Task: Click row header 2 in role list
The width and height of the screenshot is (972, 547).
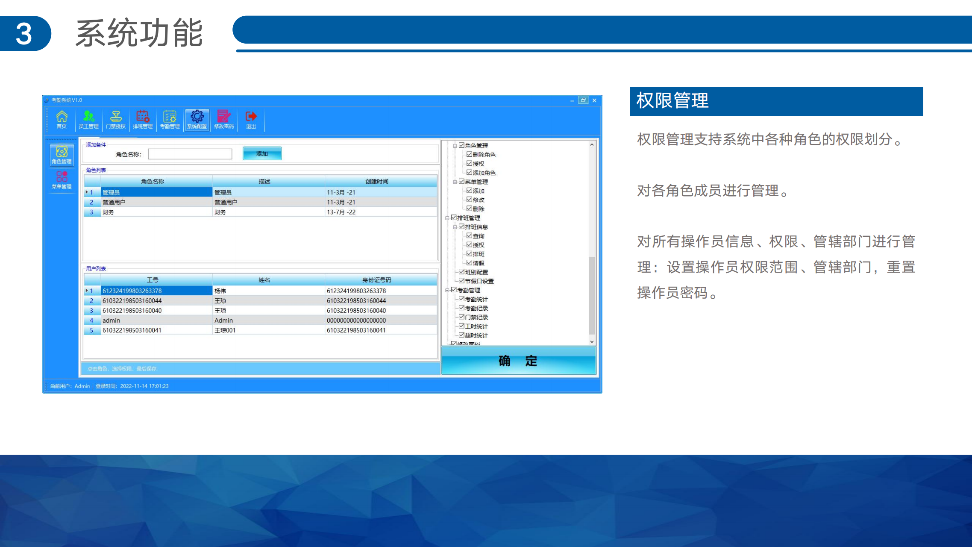Action: (x=92, y=202)
